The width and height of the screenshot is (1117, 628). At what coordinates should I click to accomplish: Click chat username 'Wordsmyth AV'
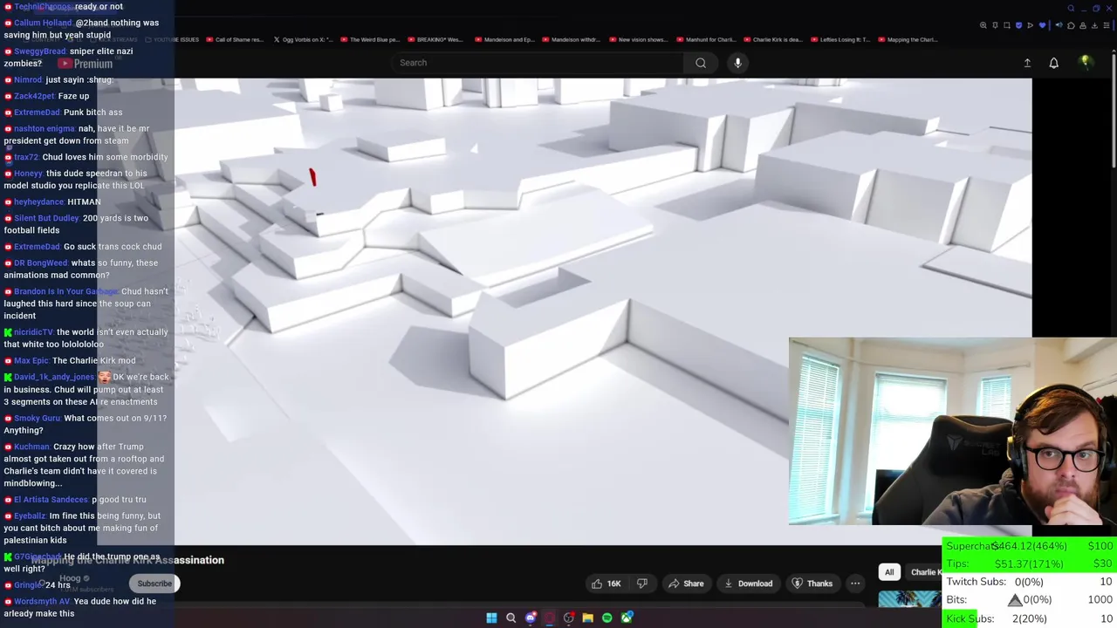point(42,601)
